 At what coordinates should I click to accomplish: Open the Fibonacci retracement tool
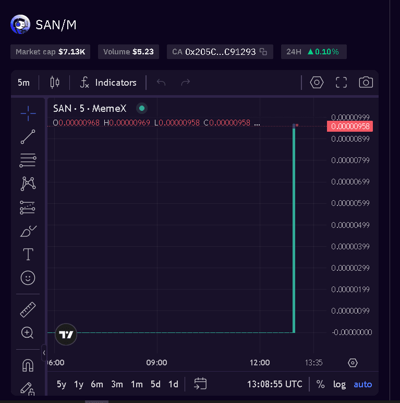[28, 160]
